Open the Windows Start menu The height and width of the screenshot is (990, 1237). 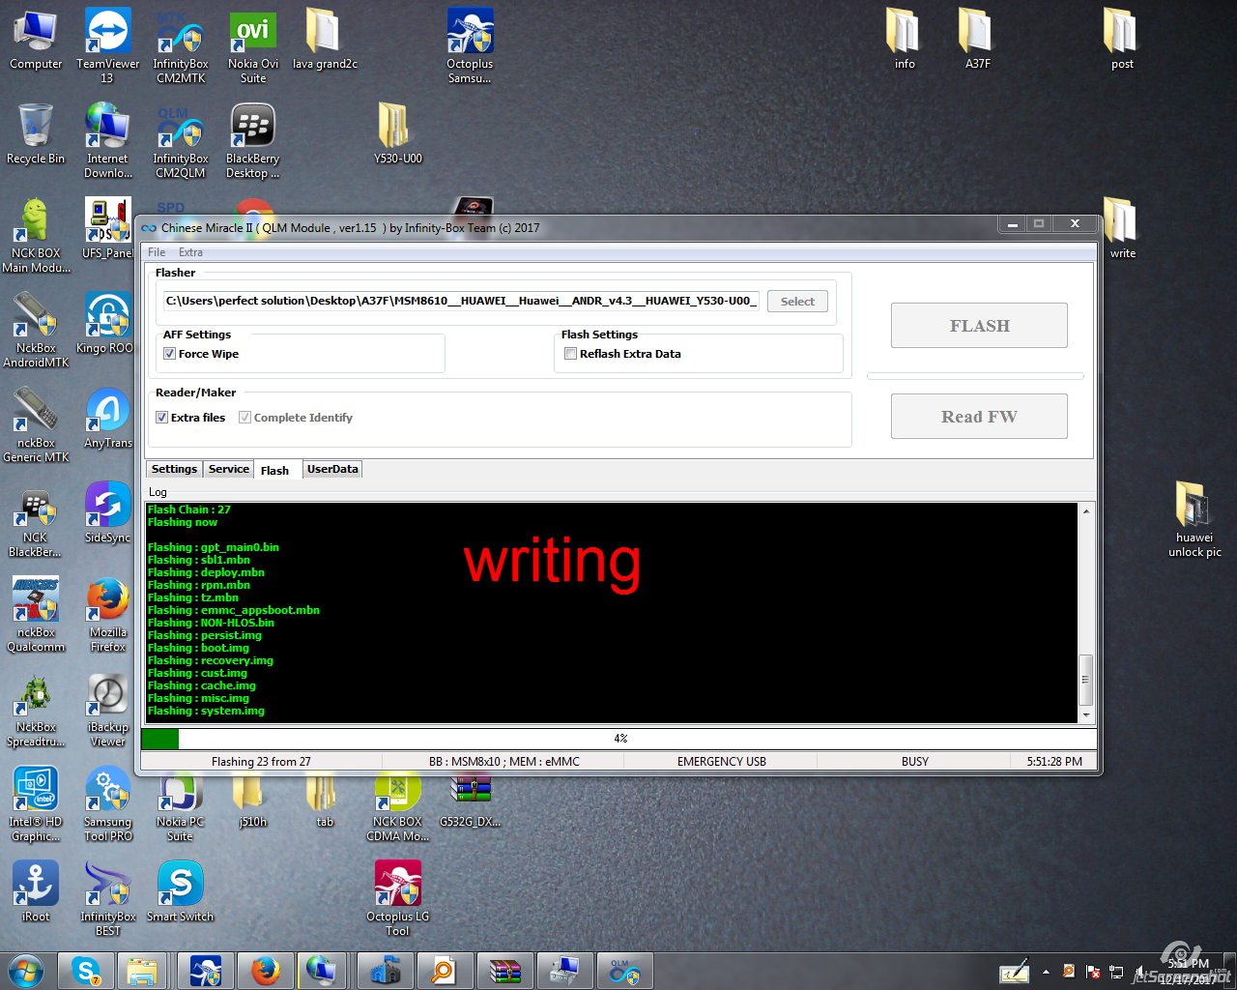coord(26,971)
